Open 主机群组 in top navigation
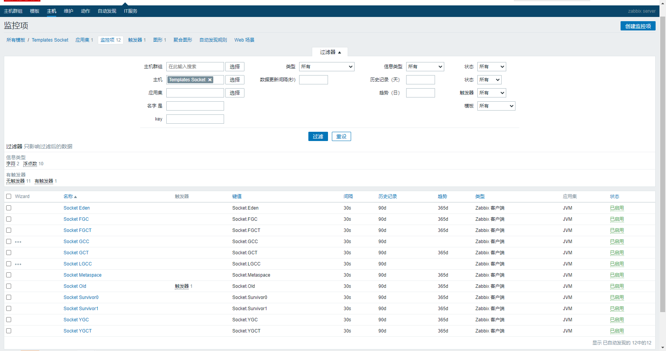Image resolution: width=666 pixels, height=351 pixels. coord(13,11)
